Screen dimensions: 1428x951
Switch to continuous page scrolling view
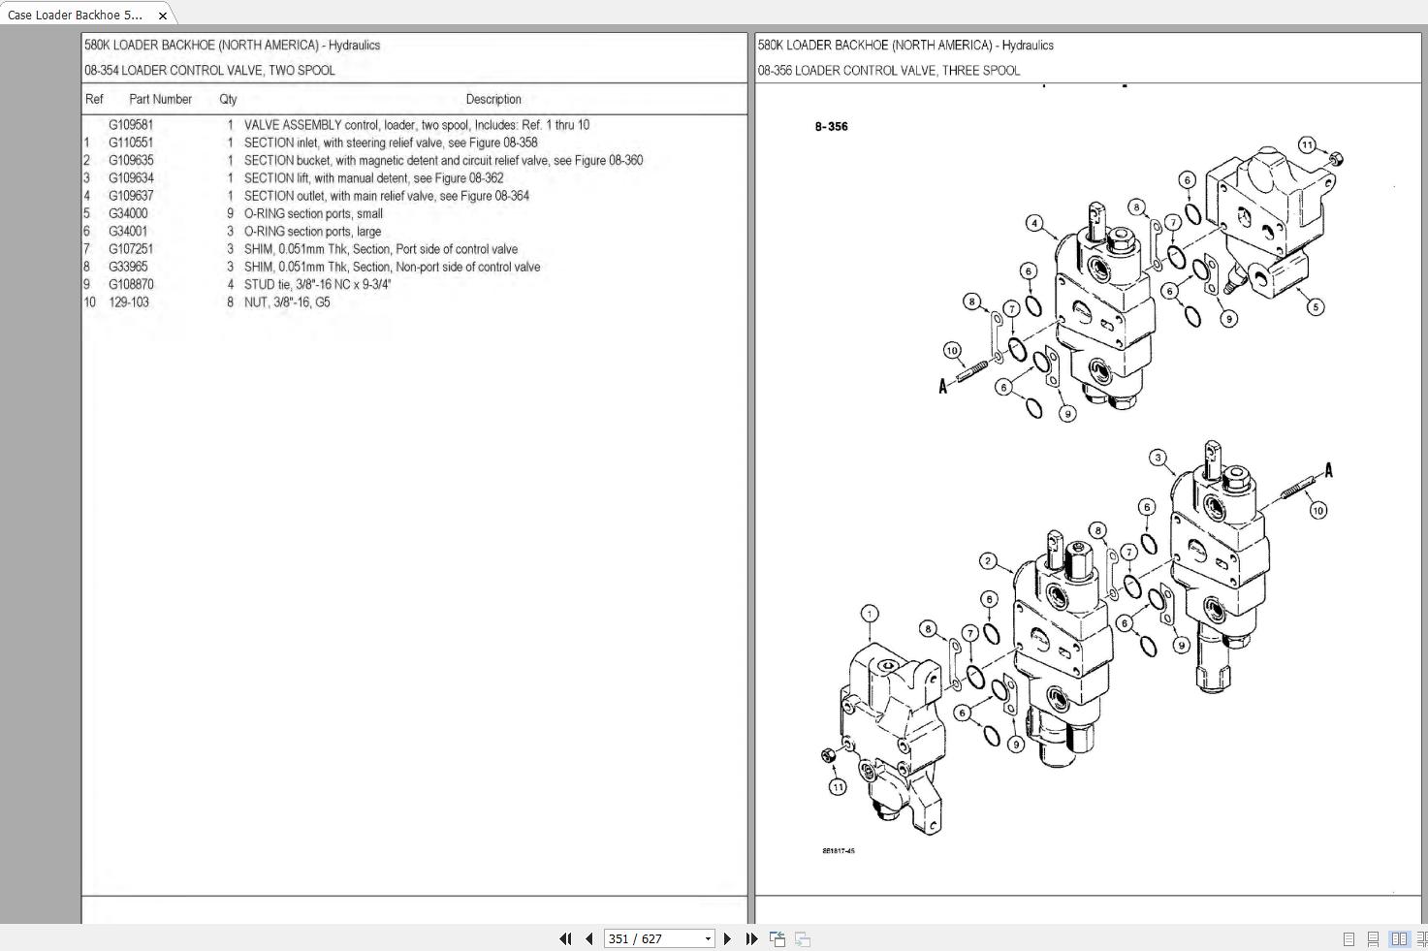(1373, 938)
